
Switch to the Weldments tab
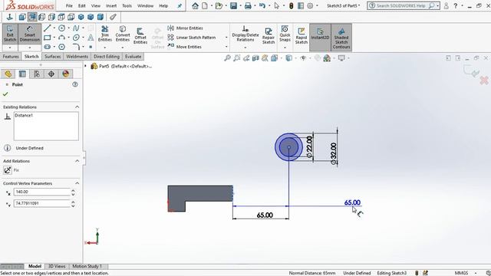click(77, 56)
